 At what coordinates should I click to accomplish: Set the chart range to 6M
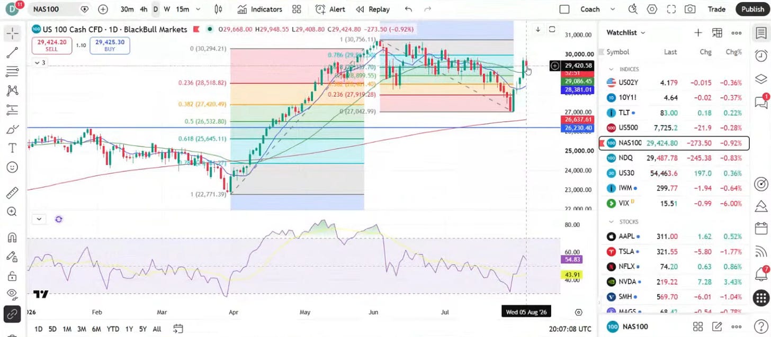tap(96, 329)
